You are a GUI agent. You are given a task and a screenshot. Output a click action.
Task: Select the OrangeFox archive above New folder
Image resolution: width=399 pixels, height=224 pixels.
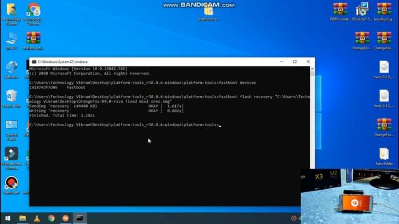coord(384,128)
